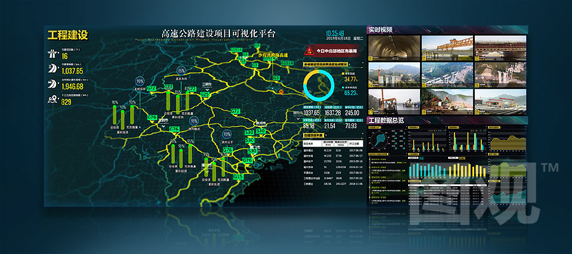Viewport: 572px width, 254px height.
Task: Click the 沙埕湾跨海高速 map label
Action: point(273,55)
